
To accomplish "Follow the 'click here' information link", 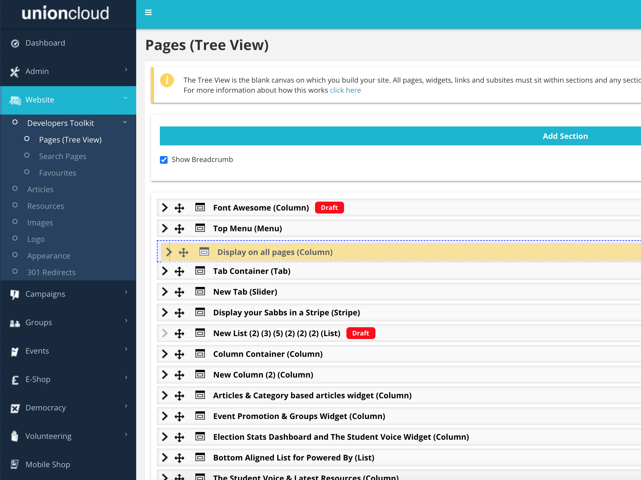I will [x=345, y=90].
